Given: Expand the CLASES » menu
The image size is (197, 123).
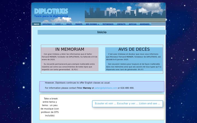Looking at the screenshot, I should (x=59, y=24).
